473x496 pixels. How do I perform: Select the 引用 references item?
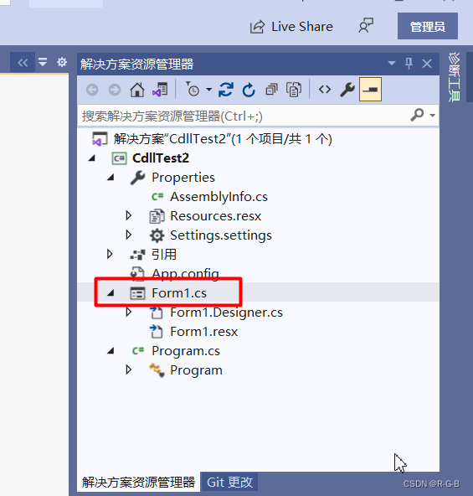(164, 255)
